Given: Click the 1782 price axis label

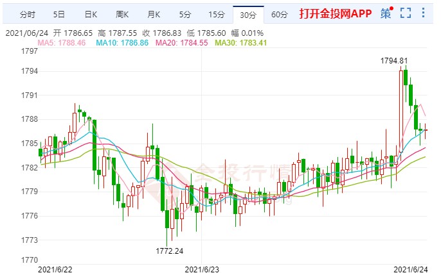Looking at the screenshot, I should pos(30,168).
